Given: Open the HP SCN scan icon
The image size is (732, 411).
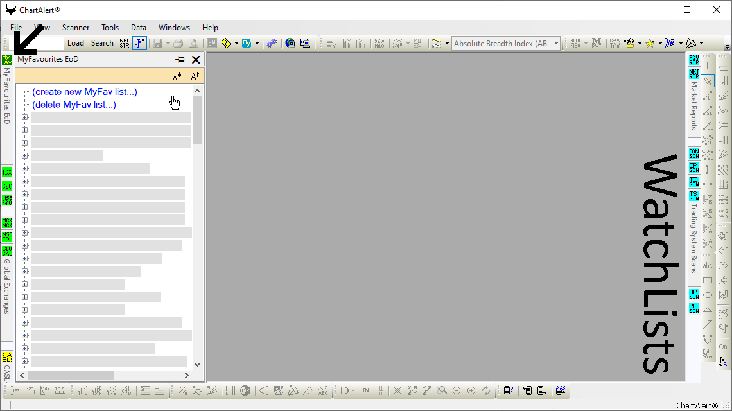Looking at the screenshot, I should (694, 294).
